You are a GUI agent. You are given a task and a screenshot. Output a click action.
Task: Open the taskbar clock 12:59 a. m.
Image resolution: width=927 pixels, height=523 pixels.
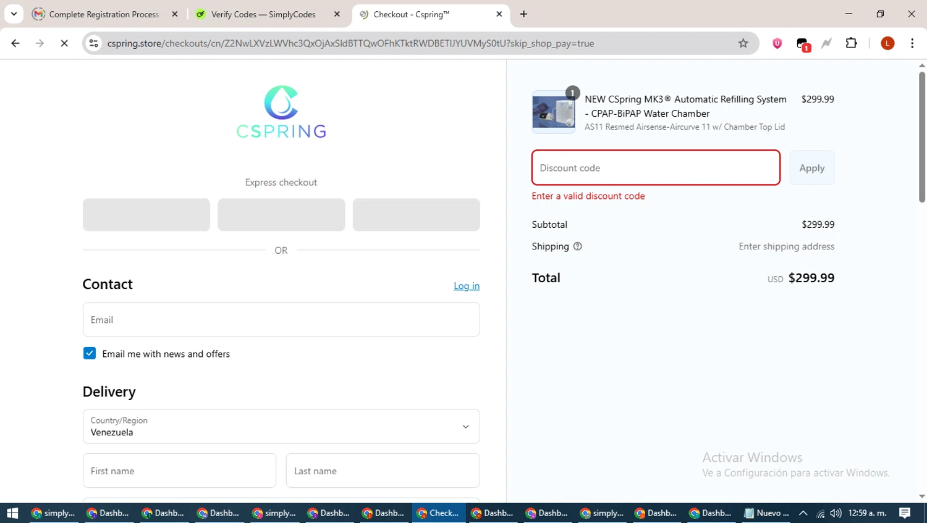click(x=868, y=513)
